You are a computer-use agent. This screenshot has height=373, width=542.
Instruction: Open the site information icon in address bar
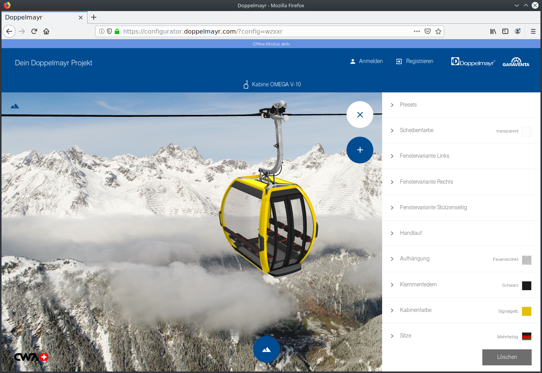102,31
